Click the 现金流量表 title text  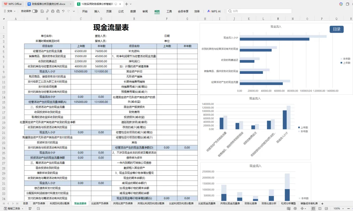(111, 28)
